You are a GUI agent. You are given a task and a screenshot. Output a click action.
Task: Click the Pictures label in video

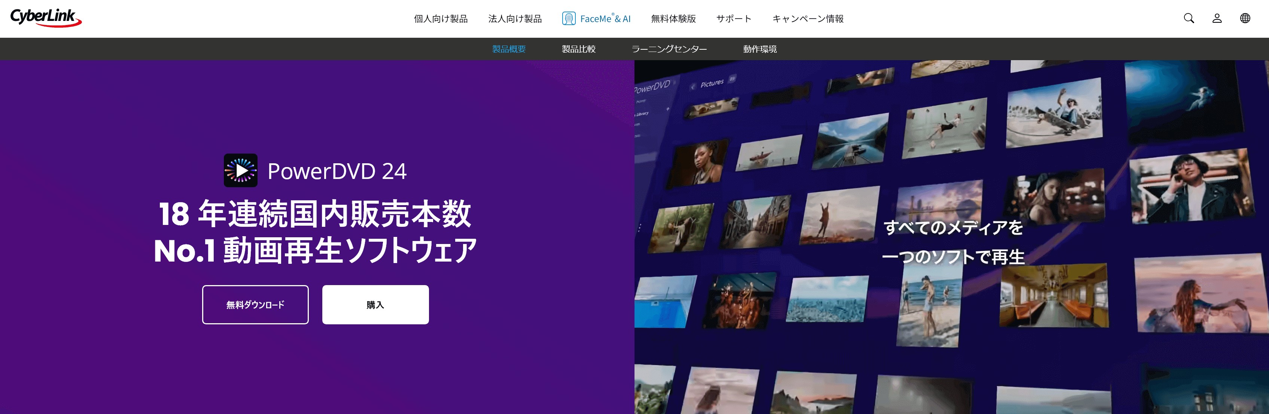click(712, 84)
